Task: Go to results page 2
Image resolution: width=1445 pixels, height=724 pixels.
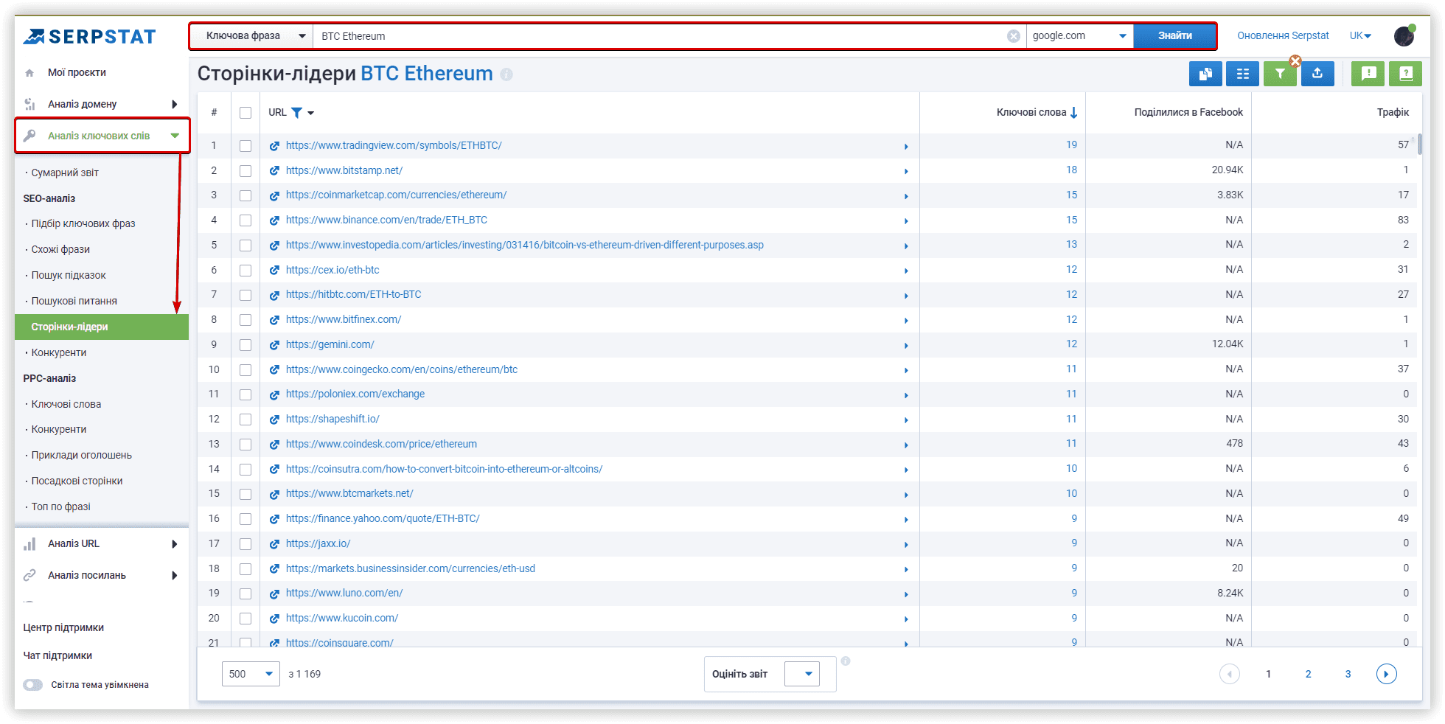Action: [x=1308, y=674]
